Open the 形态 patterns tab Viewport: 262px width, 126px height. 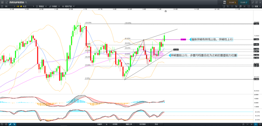(156, 124)
